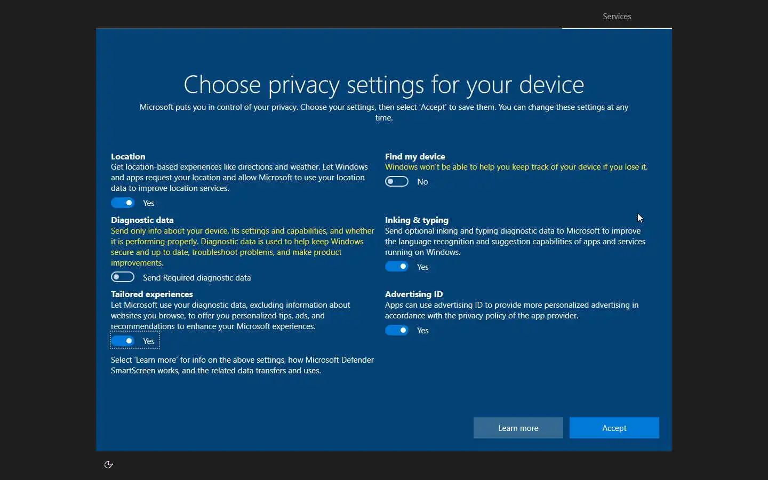Click the Learn more button
This screenshot has width=768, height=480.
tap(518, 428)
